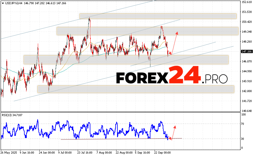Click the 140.640 price axis label

click(246, 111)
